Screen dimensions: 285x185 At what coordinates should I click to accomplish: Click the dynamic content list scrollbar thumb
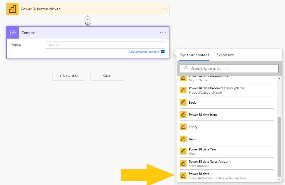[279, 147]
